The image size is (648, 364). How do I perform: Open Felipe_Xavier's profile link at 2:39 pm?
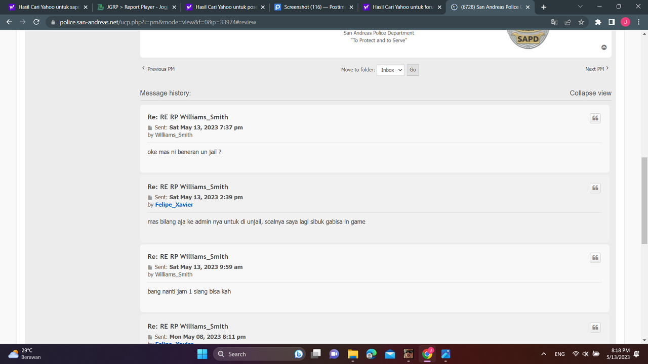click(174, 205)
